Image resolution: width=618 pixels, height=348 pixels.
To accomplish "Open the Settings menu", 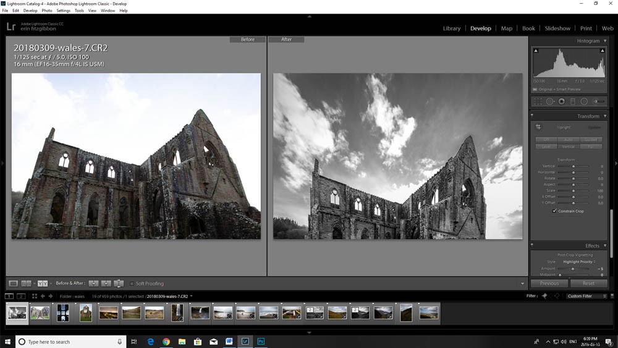I will [x=63, y=11].
